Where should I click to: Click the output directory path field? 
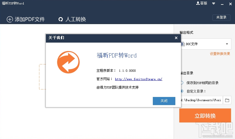click(x=202, y=100)
